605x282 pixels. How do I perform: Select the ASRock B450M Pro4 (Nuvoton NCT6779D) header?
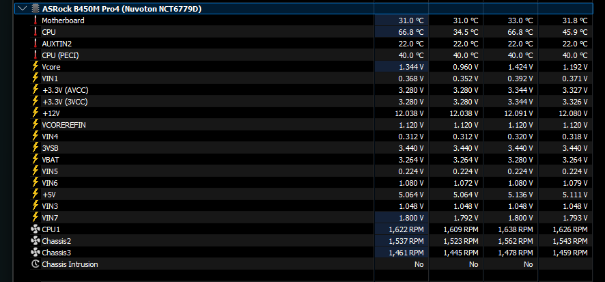[303, 8]
